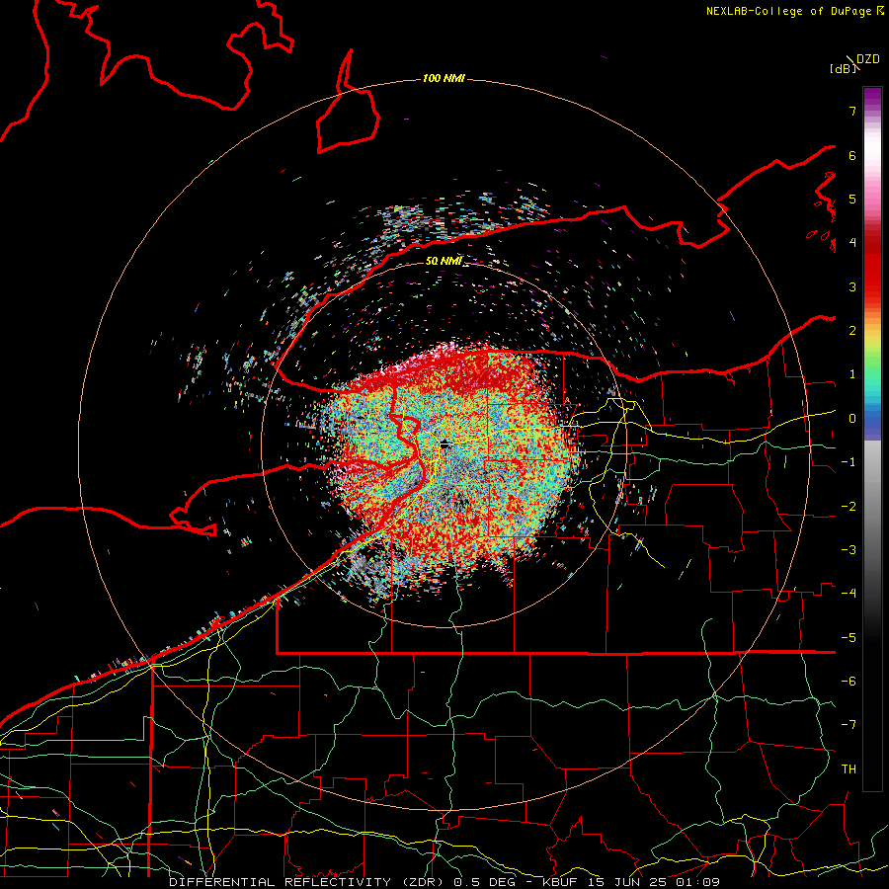Select the -3 value on the color scale
Image resolution: width=889 pixels, height=889 pixels.
[x=849, y=550]
